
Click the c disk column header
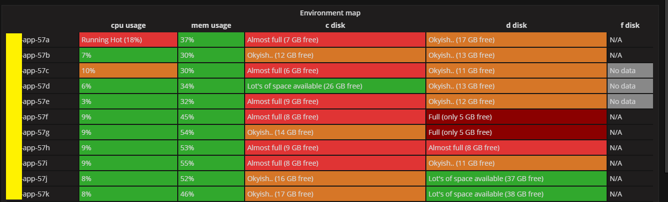coord(335,25)
